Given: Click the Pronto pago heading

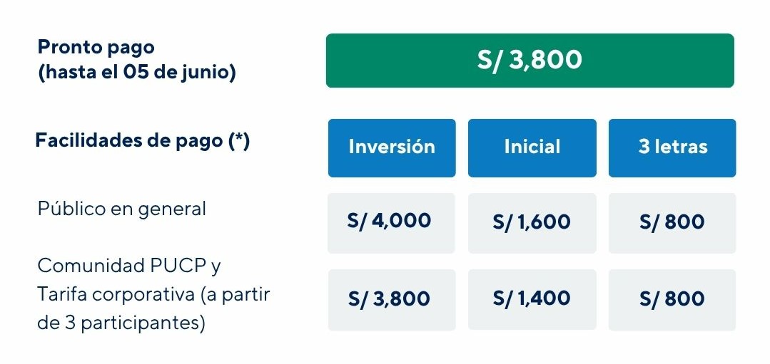Looking at the screenshot, I should (x=96, y=48).
